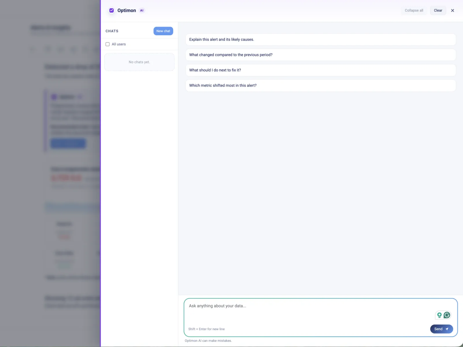Start a New chat

click(163, 31)
